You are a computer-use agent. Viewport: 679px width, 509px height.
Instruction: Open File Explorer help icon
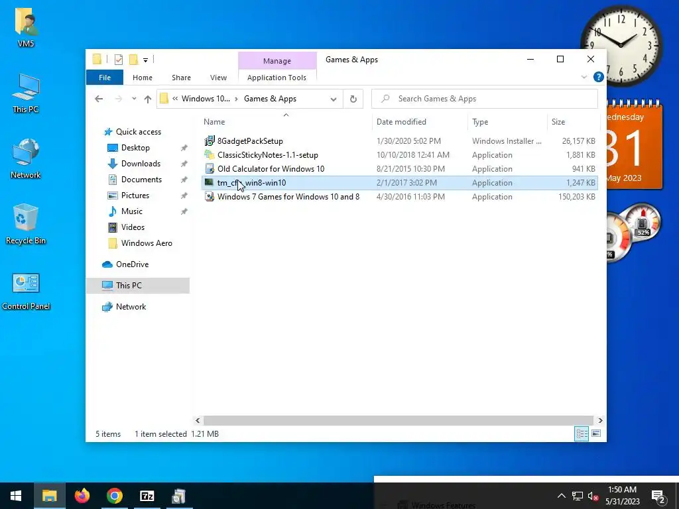coord(599,77)
